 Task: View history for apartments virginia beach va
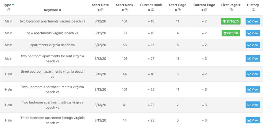point(253,45)
